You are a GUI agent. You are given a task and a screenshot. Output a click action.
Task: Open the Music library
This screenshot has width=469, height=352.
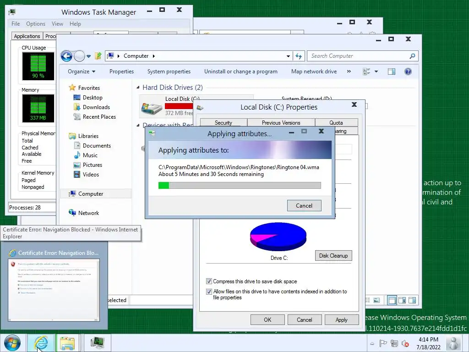(x=90, y=155)
